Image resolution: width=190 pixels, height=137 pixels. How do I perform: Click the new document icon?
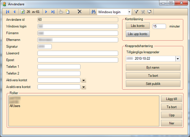point(68,12)
